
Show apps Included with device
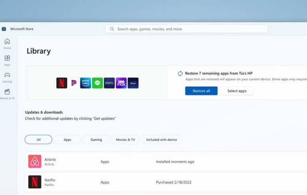(161, 139)
